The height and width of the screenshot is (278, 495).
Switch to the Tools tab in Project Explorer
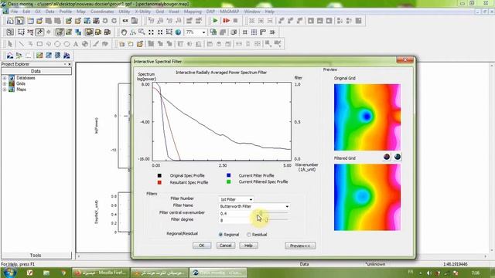36,256
